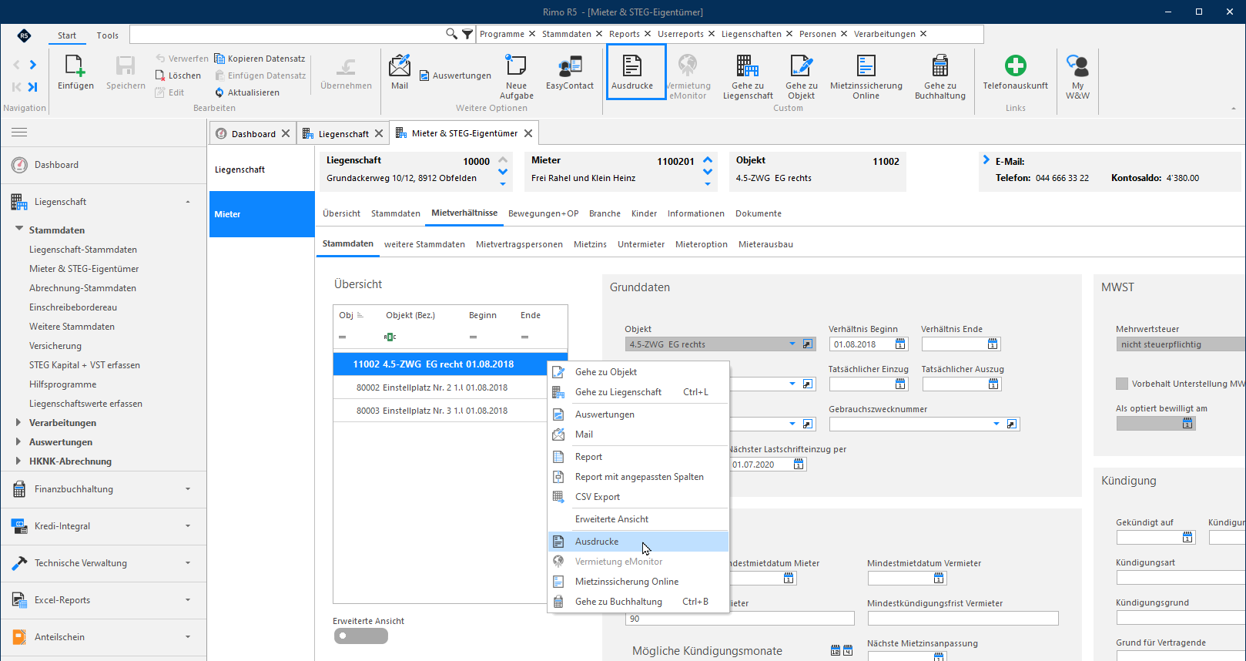
Task: Click the Kündigungsart input field
Action: [1181, 578]
